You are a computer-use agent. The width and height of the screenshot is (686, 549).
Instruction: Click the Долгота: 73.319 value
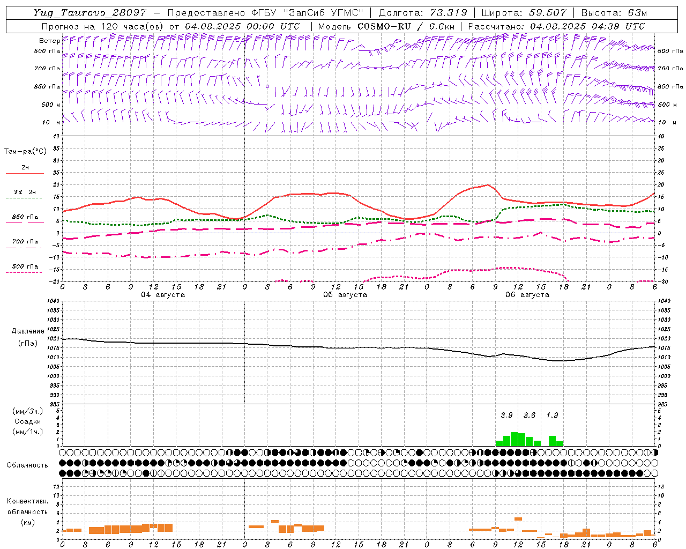pos(423,13)
